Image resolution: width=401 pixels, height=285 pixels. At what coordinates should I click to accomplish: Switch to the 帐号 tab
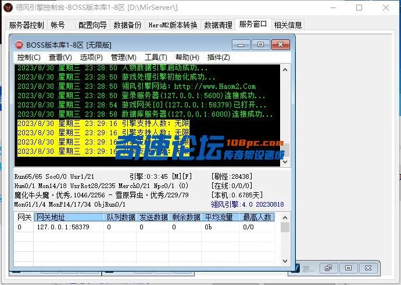coord(58,25)
